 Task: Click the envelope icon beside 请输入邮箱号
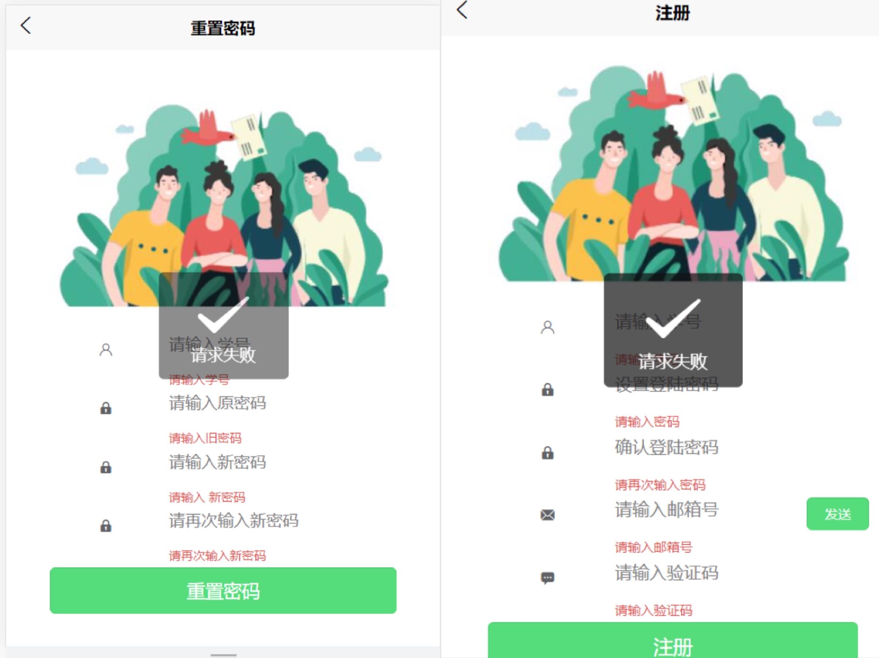(548, 515)
